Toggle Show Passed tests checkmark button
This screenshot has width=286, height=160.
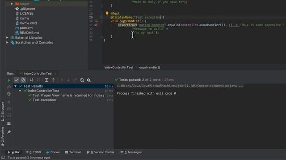(x=17, y=80)
